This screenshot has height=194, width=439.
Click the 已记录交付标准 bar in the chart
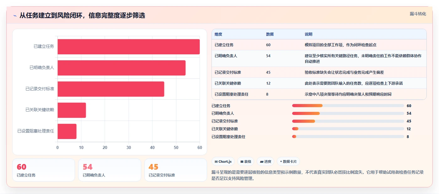click(111, 89)
